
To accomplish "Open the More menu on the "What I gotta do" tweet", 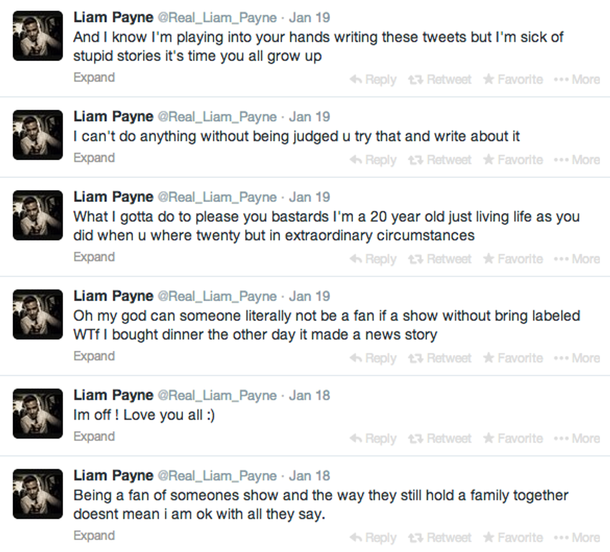I will pyautogui.click(x=578, y=258).
